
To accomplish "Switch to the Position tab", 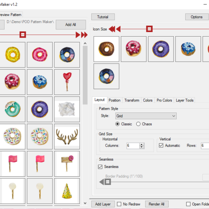I will pos(114,100).
